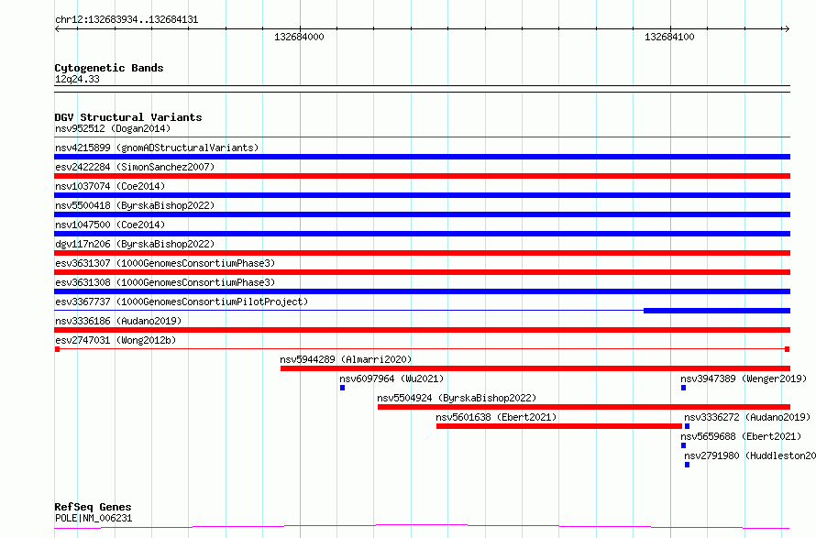Screen dimensions: 816x538
Task: Click nsv6097964 (Wu2021) label
Action: pyautogui.click(x=391, y=379)
